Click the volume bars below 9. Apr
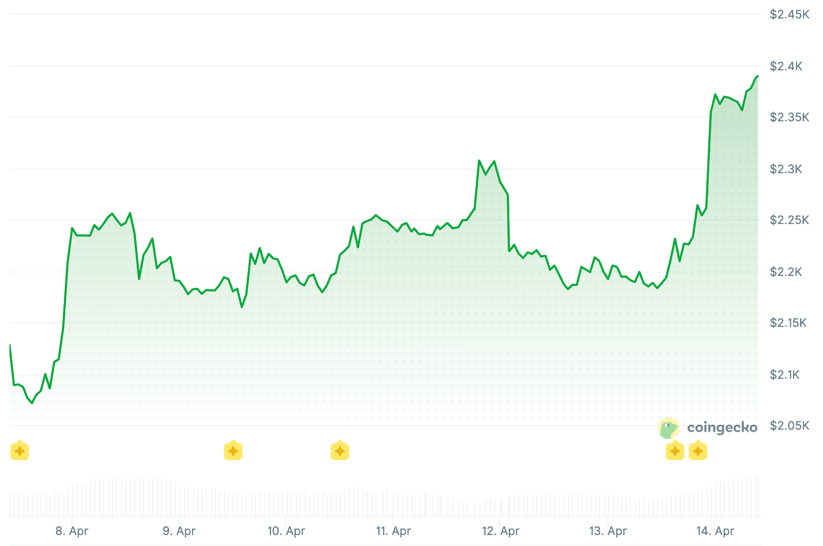The width and height of the screenshot is (823, 546). tap(179, 499)
